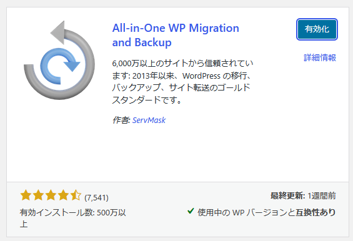The height and width of the screenshot is (241, 353).
Task: Click the 作者 author label
Action: pos(121,120)
